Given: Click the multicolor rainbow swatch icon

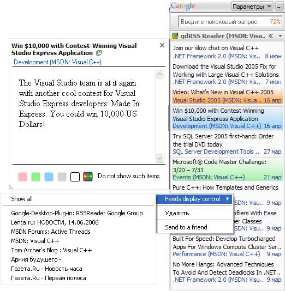Looking at the screenshot, I should (x=88, y=177).
